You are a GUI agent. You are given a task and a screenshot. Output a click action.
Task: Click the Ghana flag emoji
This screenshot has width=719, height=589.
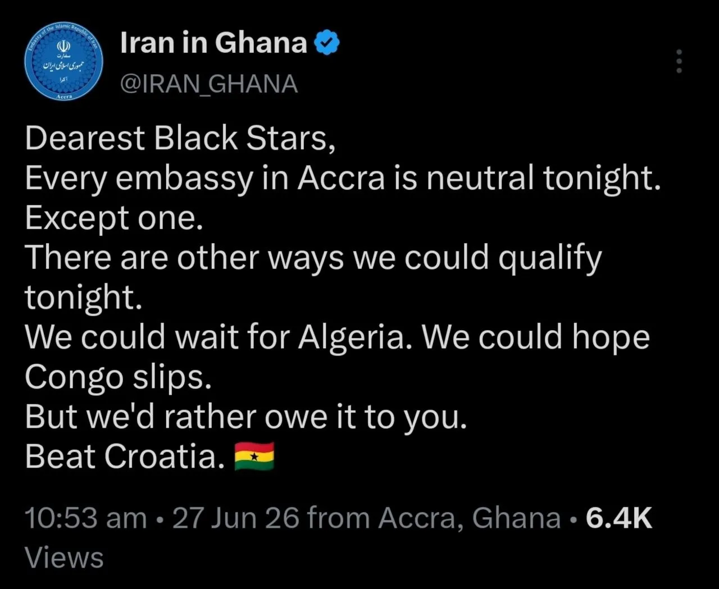[x=254, y=456]
